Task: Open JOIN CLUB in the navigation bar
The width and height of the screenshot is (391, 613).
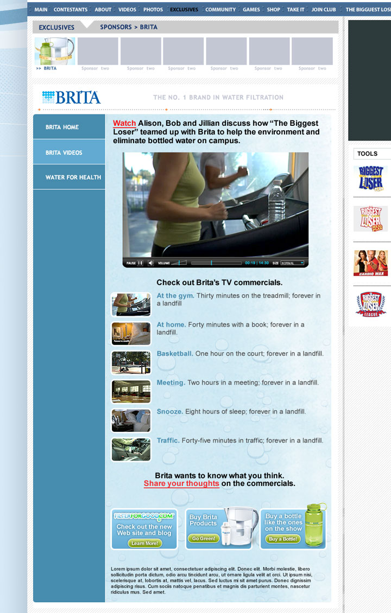Action: [324, 9]
